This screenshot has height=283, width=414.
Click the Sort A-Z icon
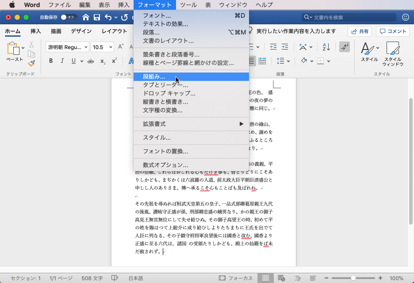tap(326, 47)
